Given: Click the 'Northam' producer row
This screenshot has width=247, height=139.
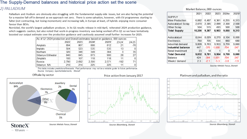Looking at the screenshot, I should pyautogui.click(x=86, y=52).
